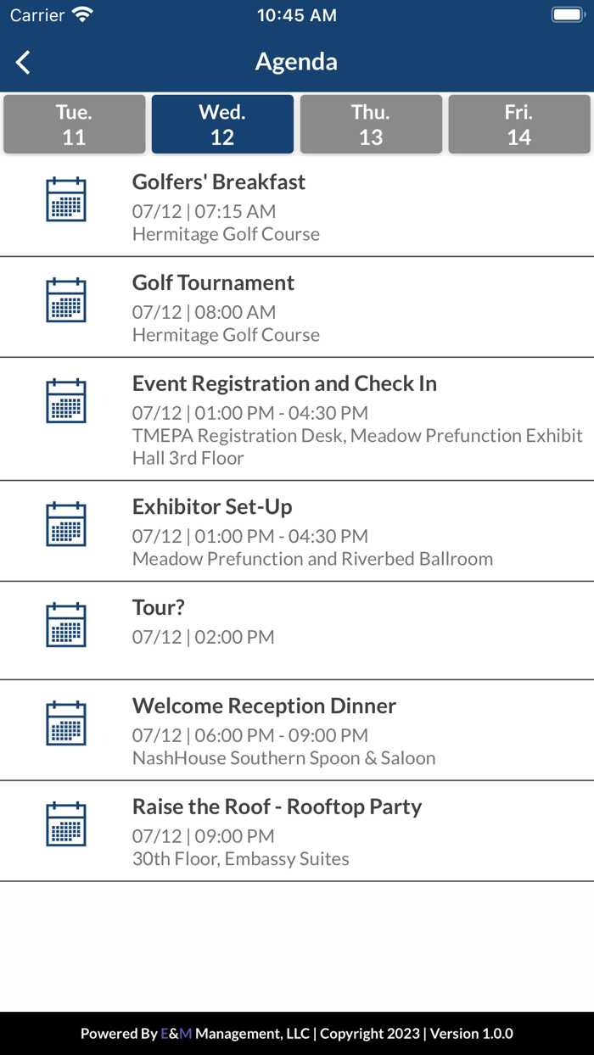Select the Golf Tournament agenda entry
This screenshot has height=1055, width=594.
pyautogui.click(x=297, y=306)
